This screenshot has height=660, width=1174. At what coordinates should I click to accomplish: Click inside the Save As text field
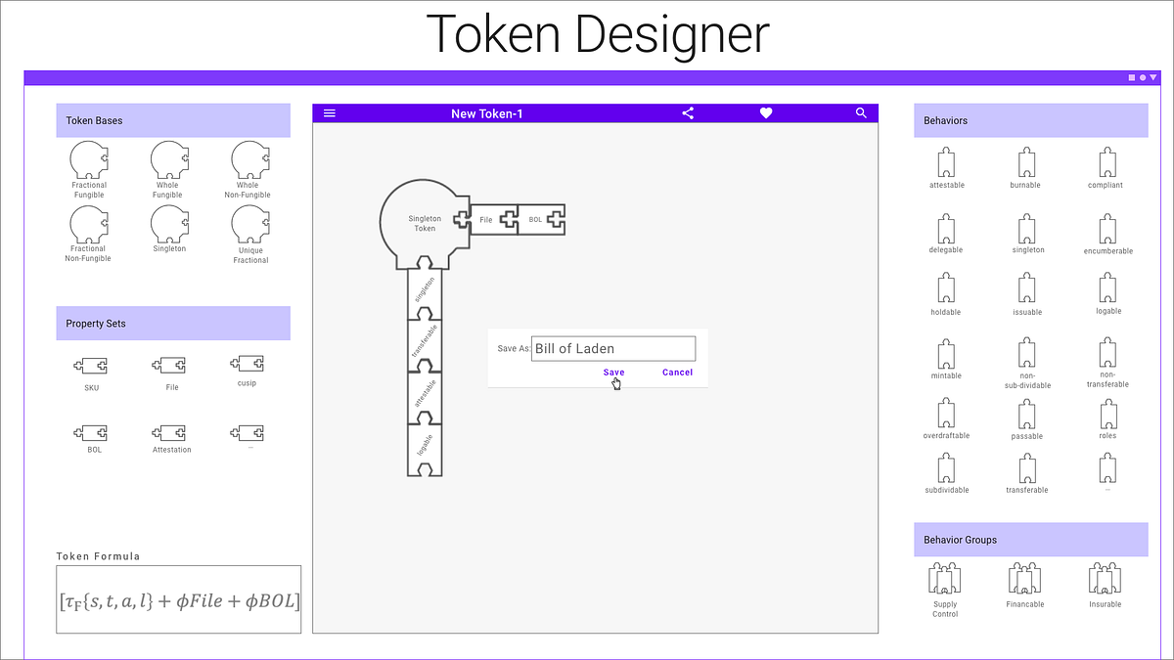pos(613,348)
